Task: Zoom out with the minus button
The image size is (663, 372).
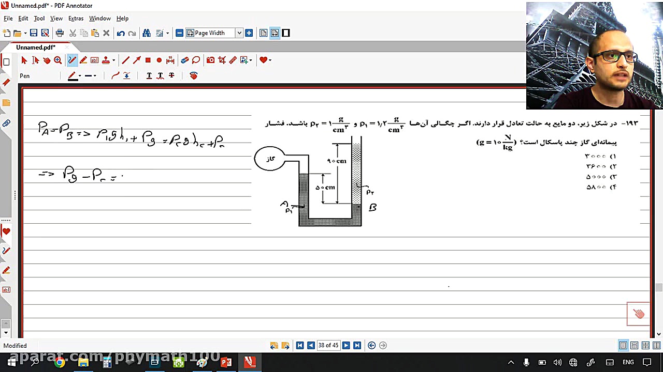Action: pyautogui.click(x=179, y=33)
